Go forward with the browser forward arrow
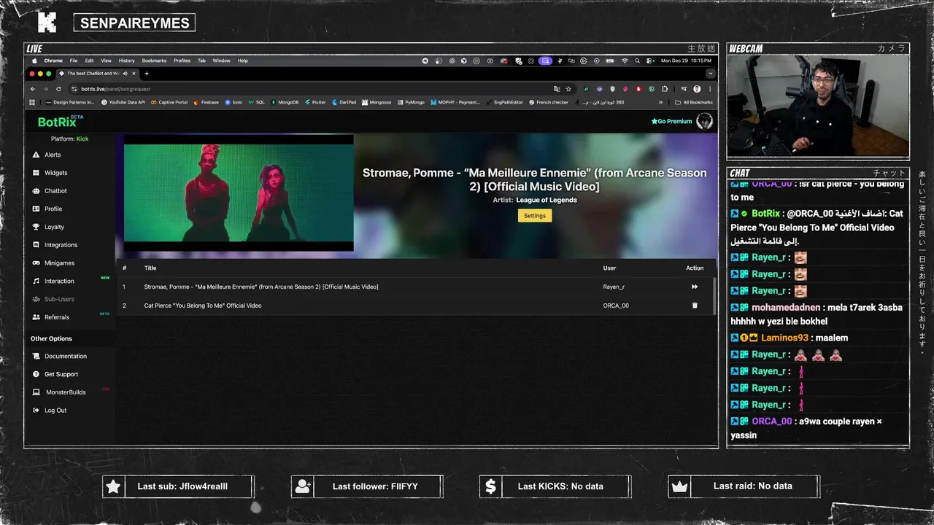The image size is (934, 525). tap(45, 89)
